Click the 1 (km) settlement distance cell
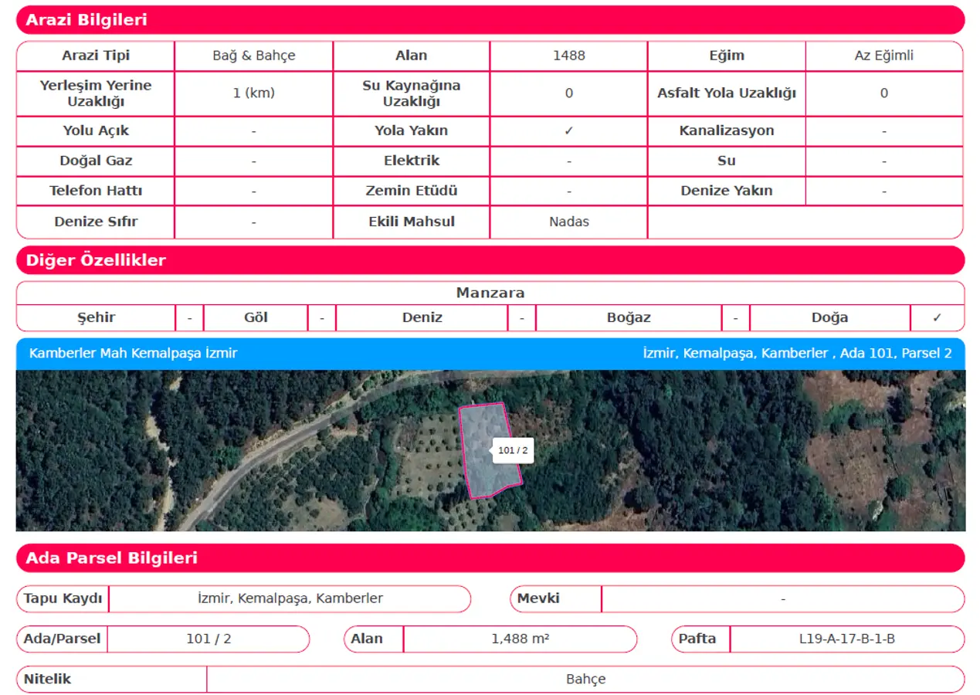This screenshot has width=980, height=695. [x=253, y=93]
